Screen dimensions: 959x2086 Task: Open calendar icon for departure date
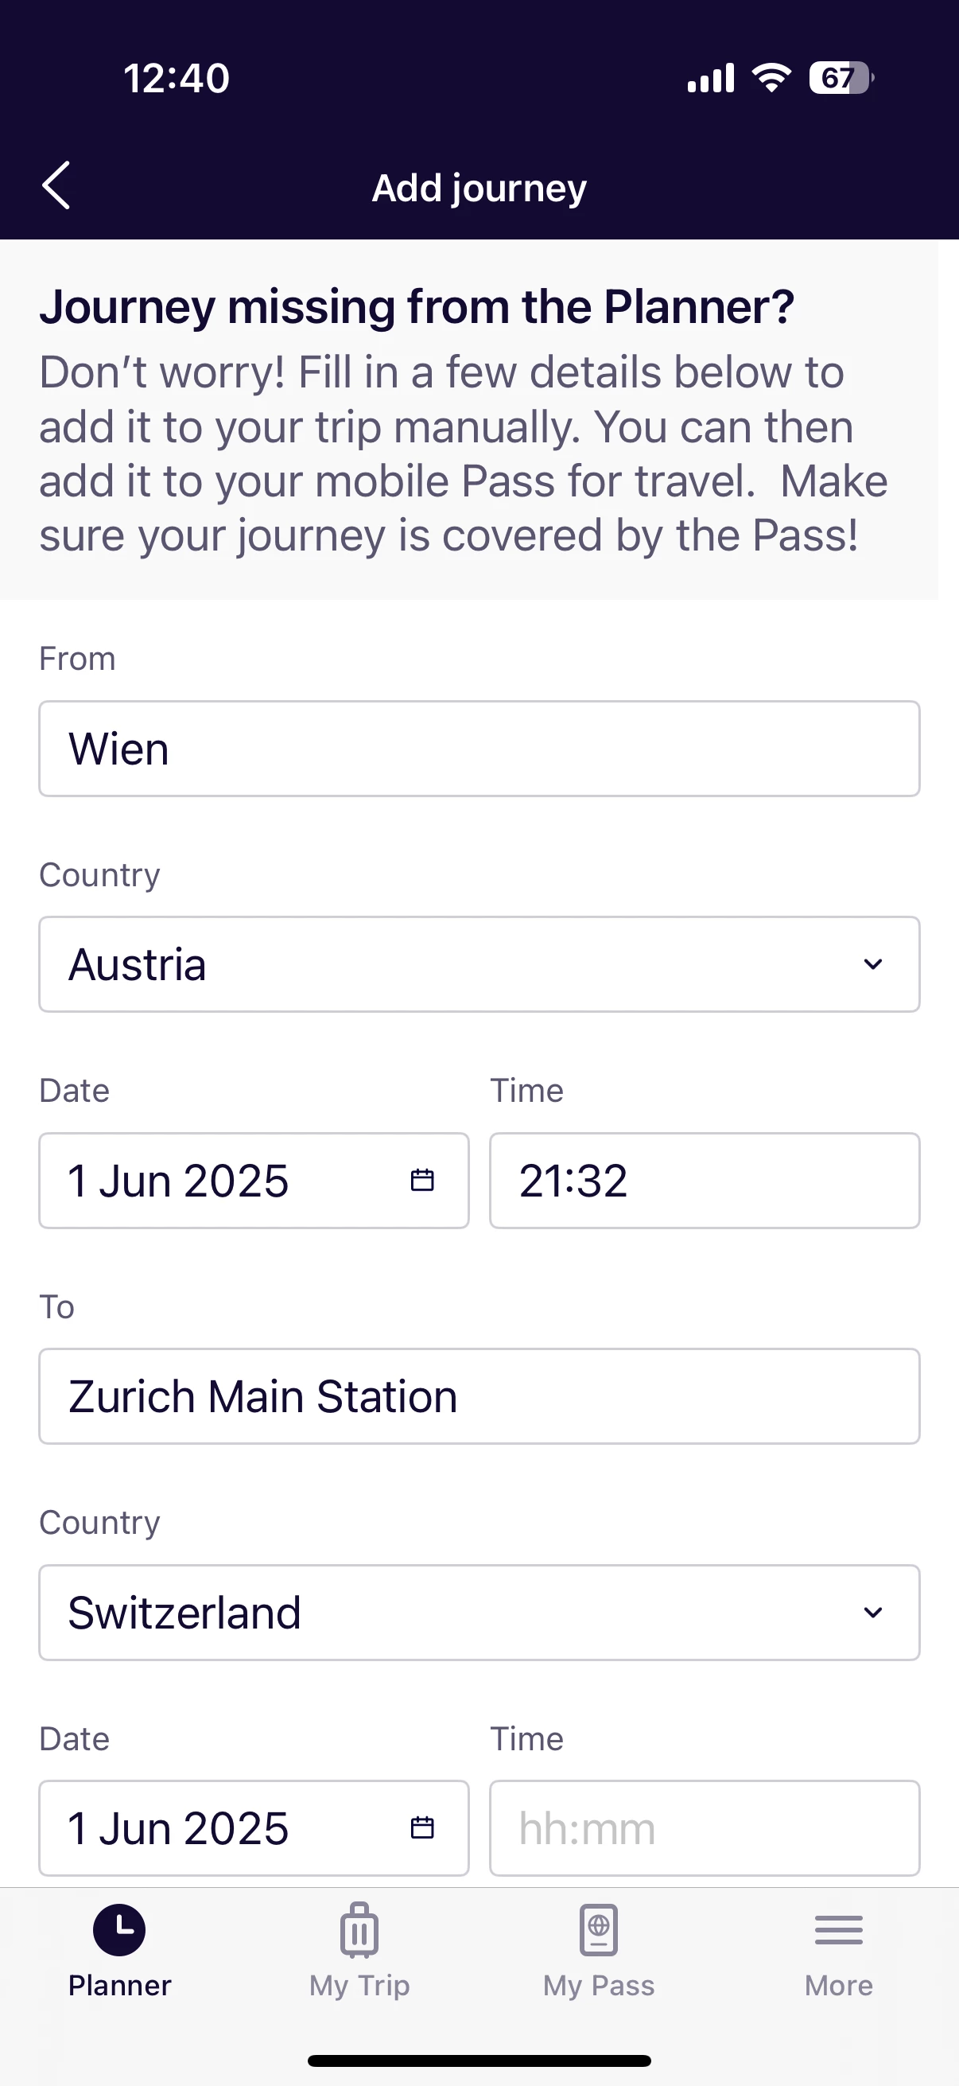(421, 1180)
